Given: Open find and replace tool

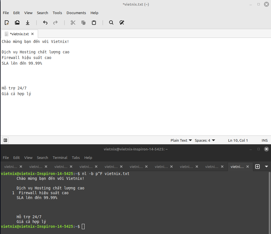Looking at the screenshot, I should click(122, 23).
